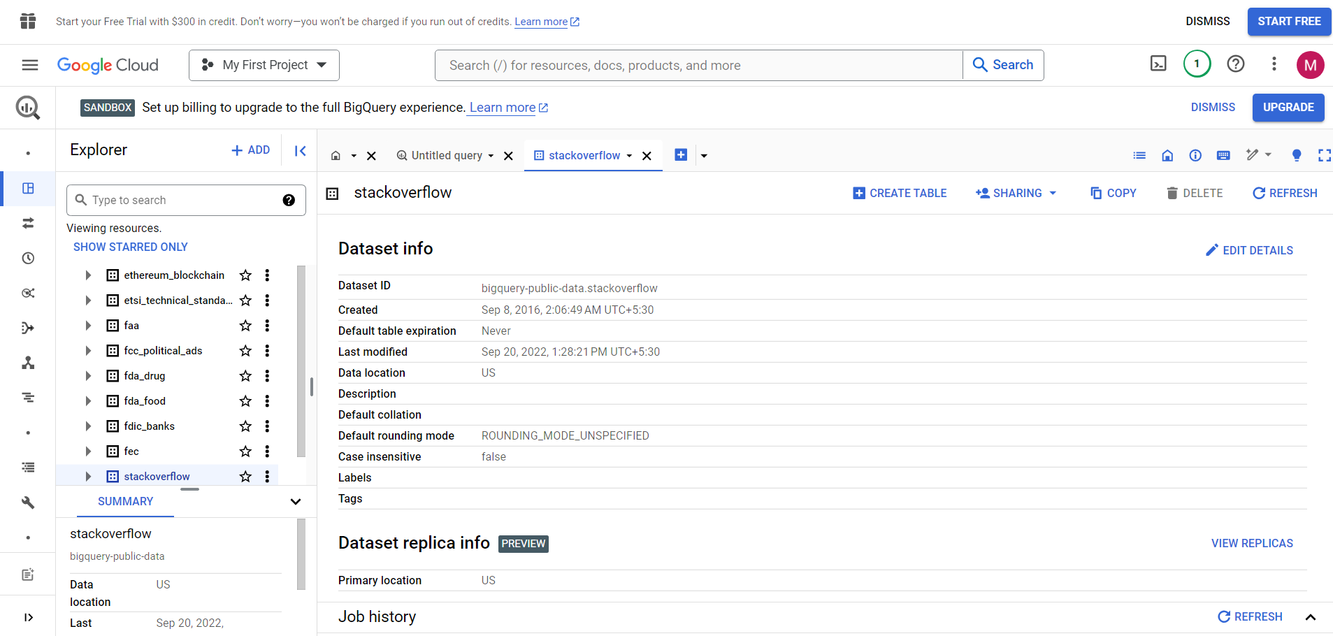Open SHOW STARRED ONLY link
1333x636 pixels.
click(130, 246)
